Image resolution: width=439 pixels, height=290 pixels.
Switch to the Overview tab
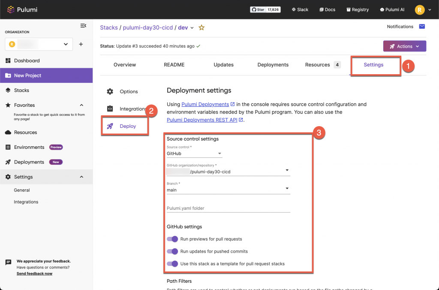125,65
